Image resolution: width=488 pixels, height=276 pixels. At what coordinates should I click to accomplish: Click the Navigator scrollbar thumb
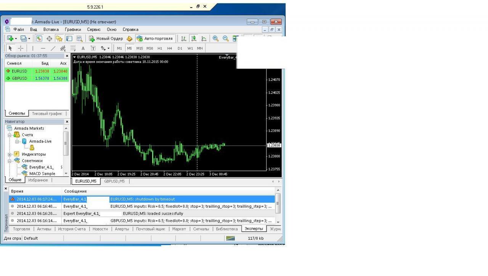pos(66,144)
